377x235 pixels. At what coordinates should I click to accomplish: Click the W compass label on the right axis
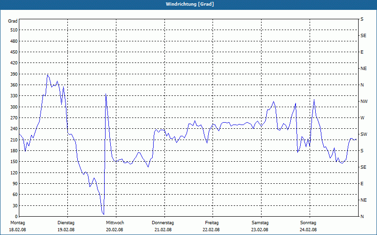[362, 118]
